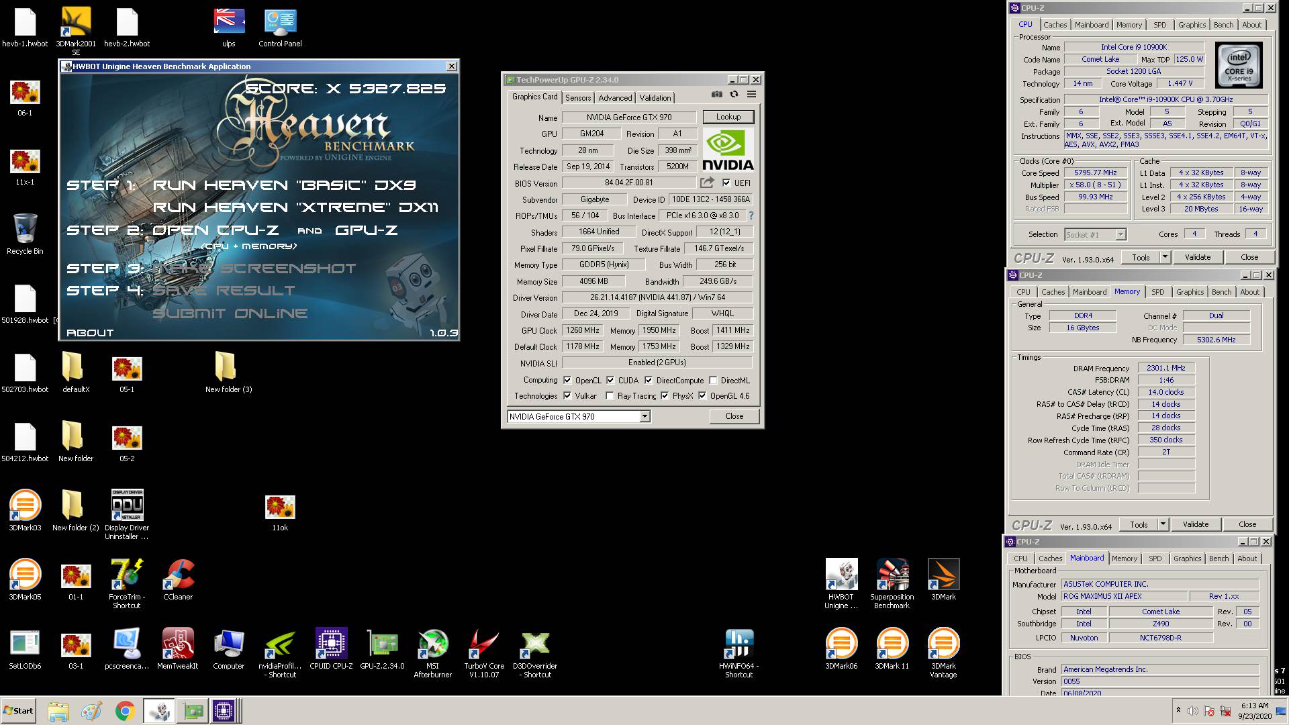Switch to the Advanced tab in GPU-Z
The width and height of the screenshot is (1289, 725).
pyautogui.click(x=615, y=97)
